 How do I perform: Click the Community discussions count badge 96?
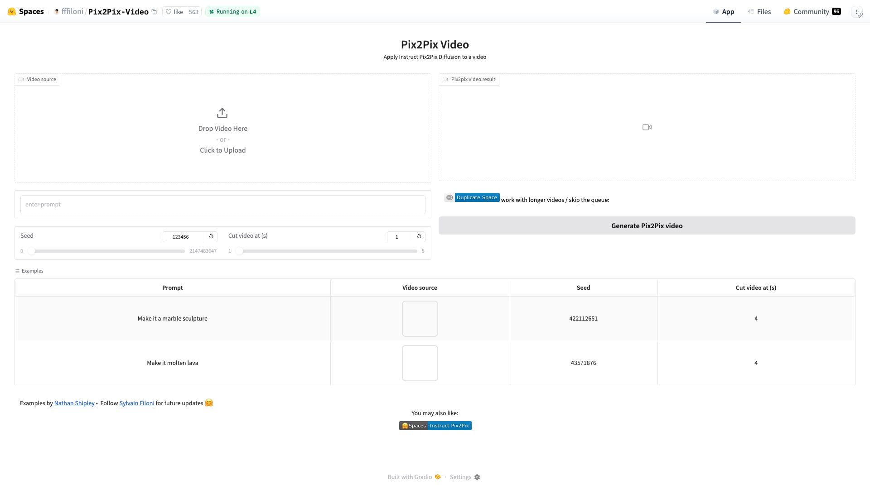(836, 12)
